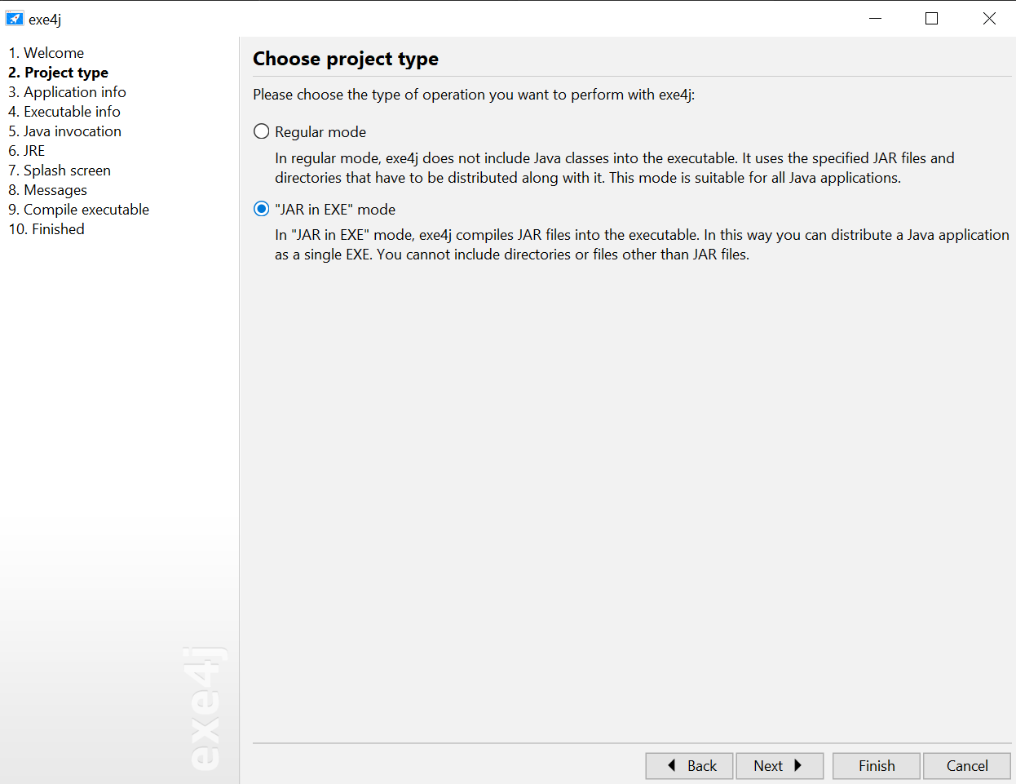Image resolution: width=1016 pixels, height=784 pixels.
Task: Click the Finish button
Action: (877, 765)
